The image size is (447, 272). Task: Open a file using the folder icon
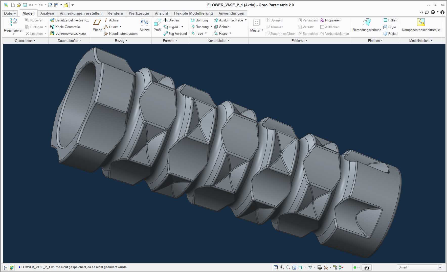click(x=19, y=5)
